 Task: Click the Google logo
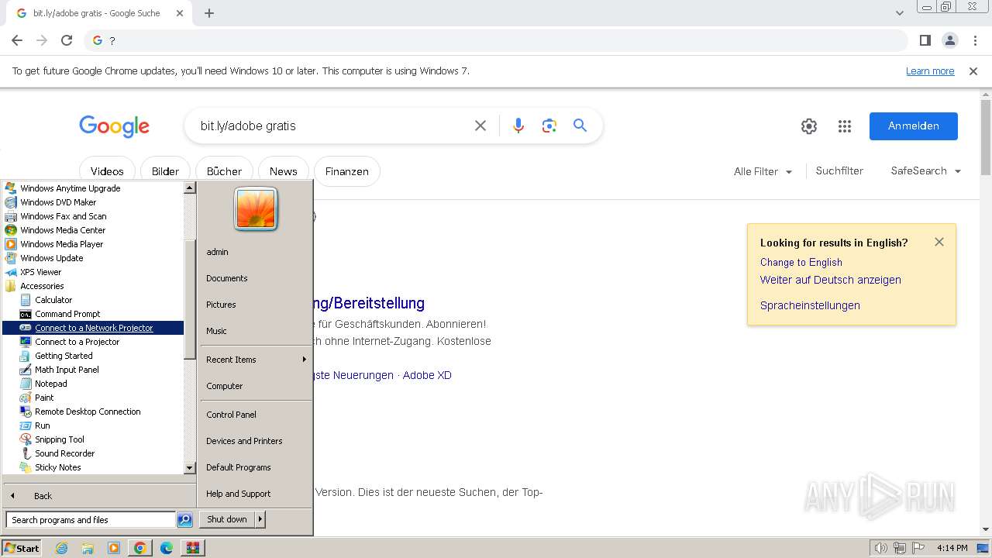[114, 126]
